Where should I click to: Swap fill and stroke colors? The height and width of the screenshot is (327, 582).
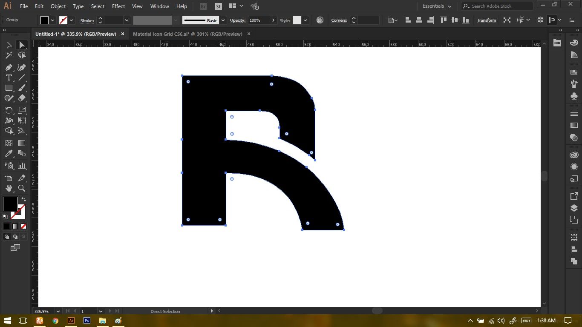point(24,199)
